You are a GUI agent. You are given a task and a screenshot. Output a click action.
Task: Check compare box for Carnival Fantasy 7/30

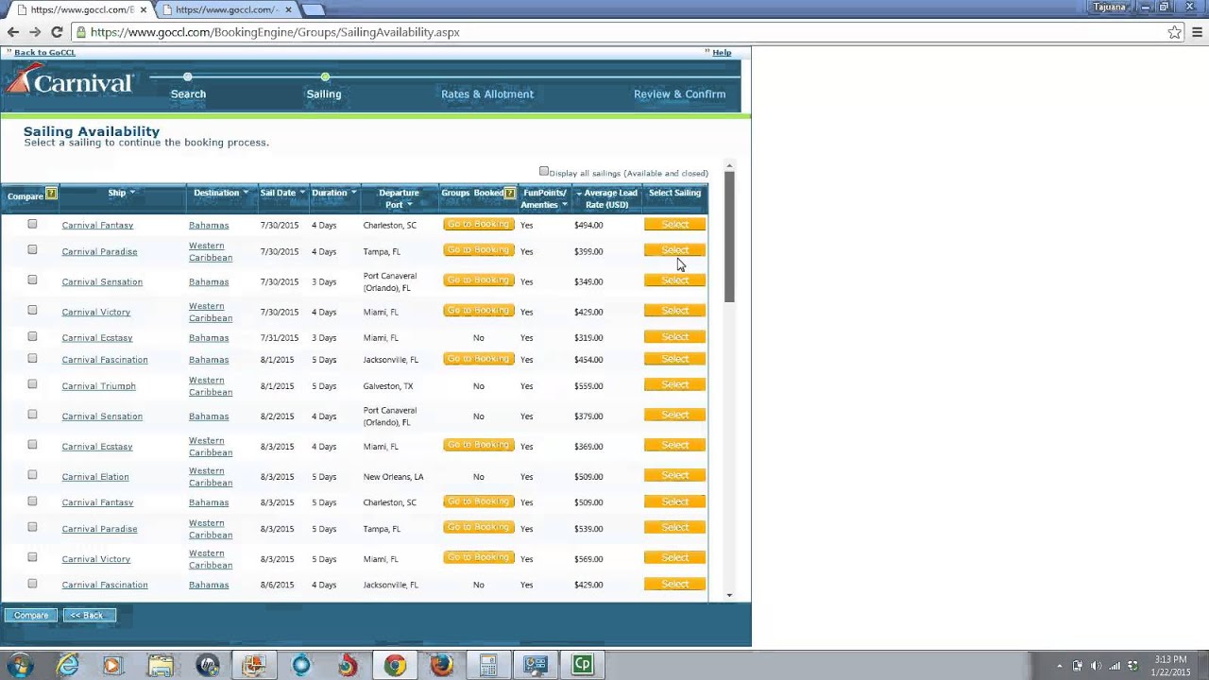(x=32, y=225)
